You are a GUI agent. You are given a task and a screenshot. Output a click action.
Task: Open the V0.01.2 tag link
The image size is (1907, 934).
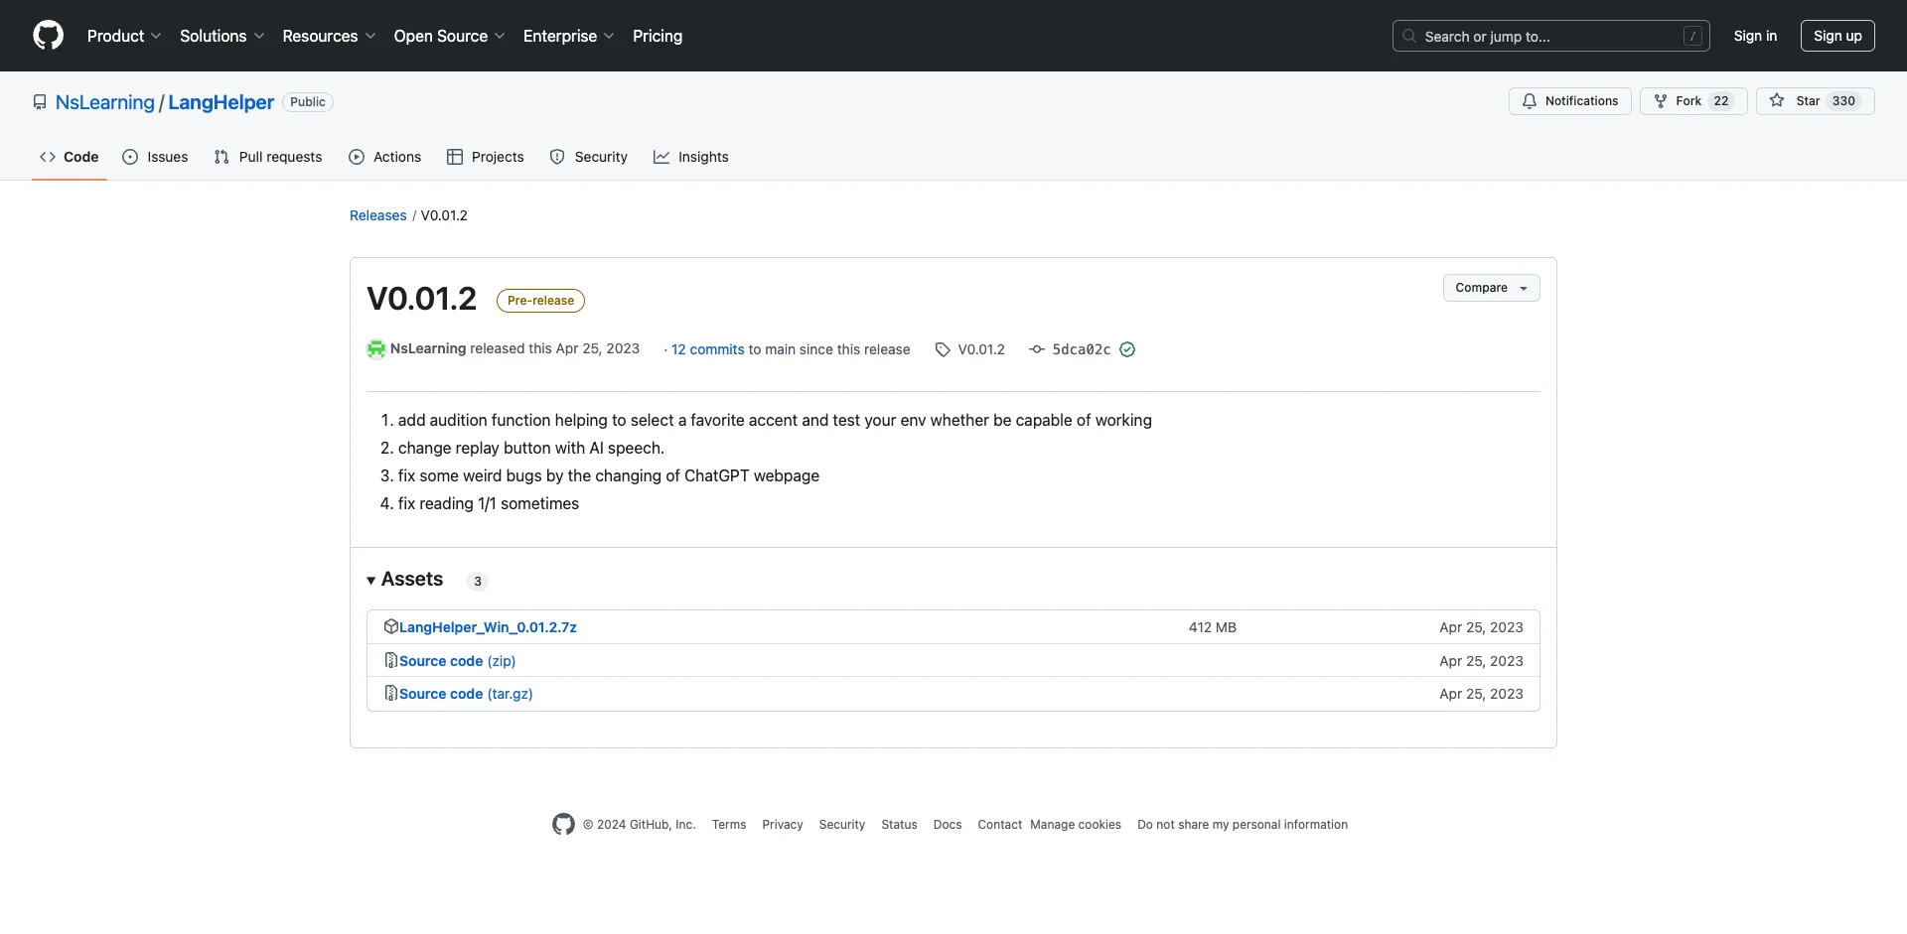point(981,349)
